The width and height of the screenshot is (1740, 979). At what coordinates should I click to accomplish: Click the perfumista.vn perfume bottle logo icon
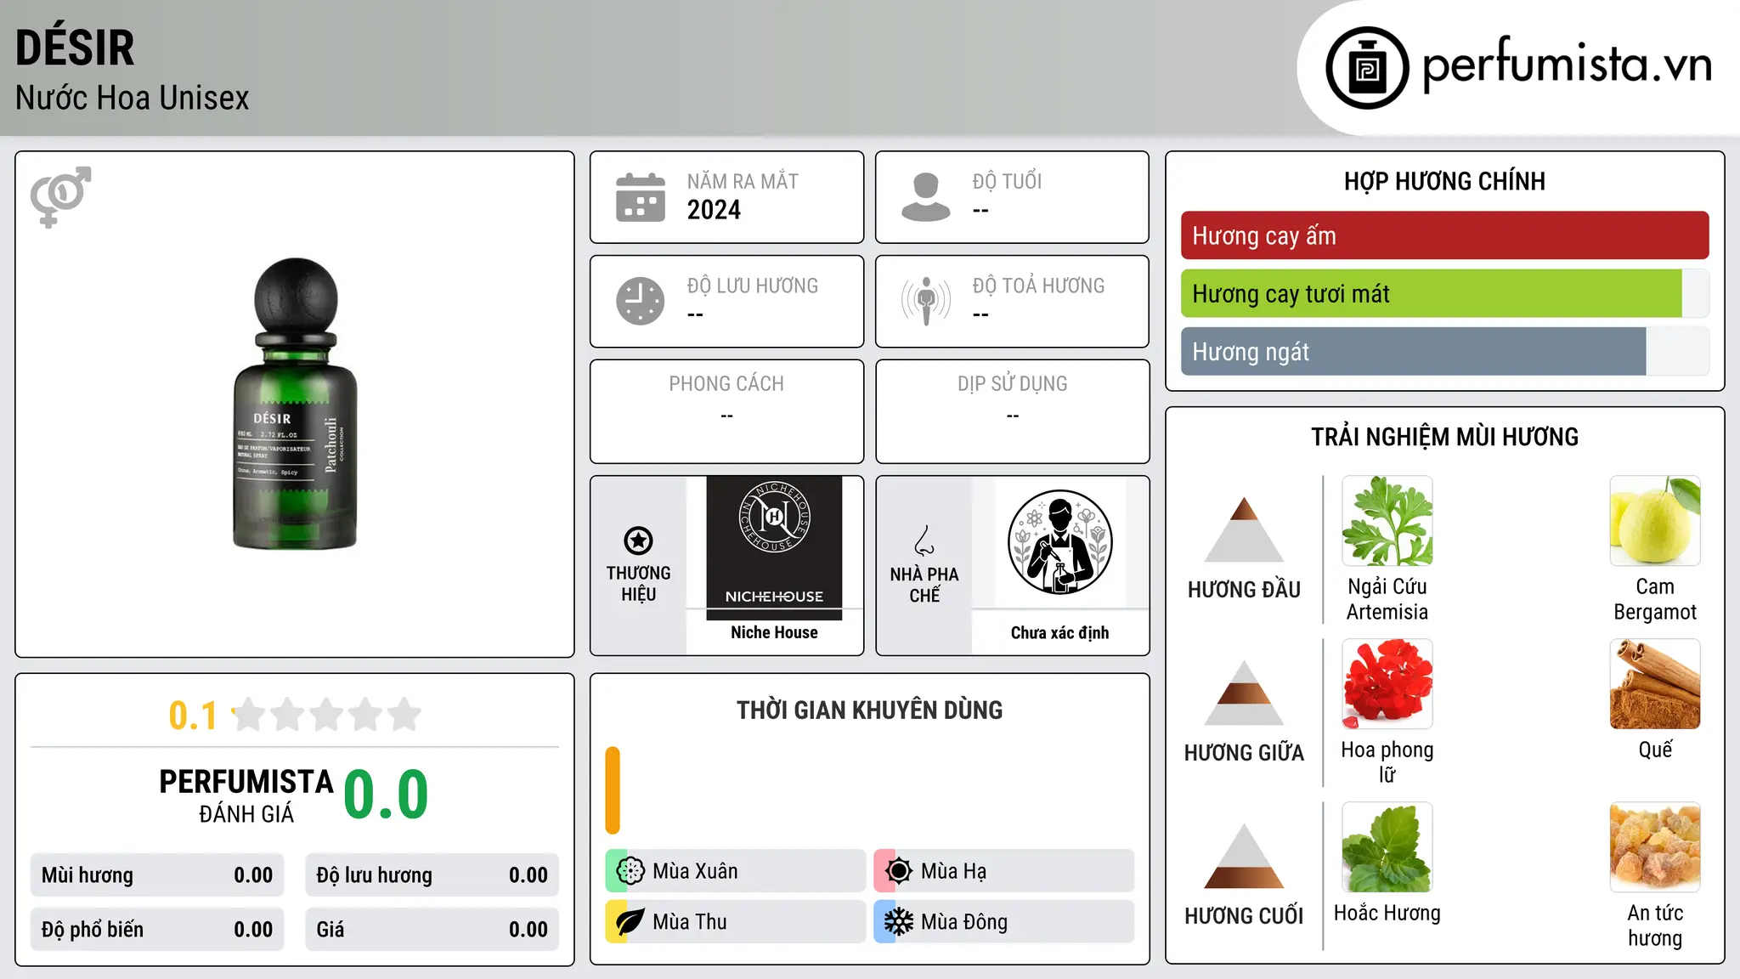pos(1367,68)
